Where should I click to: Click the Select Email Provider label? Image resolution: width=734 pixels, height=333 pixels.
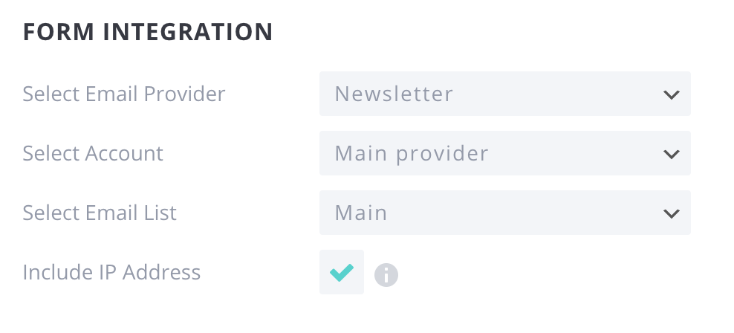(x=124, y=94)
